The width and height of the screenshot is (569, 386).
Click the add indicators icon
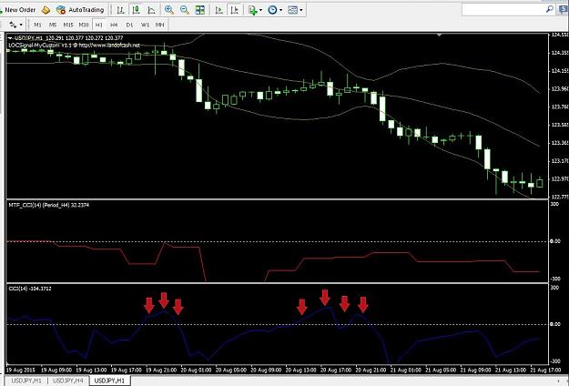tap(252, 10)
